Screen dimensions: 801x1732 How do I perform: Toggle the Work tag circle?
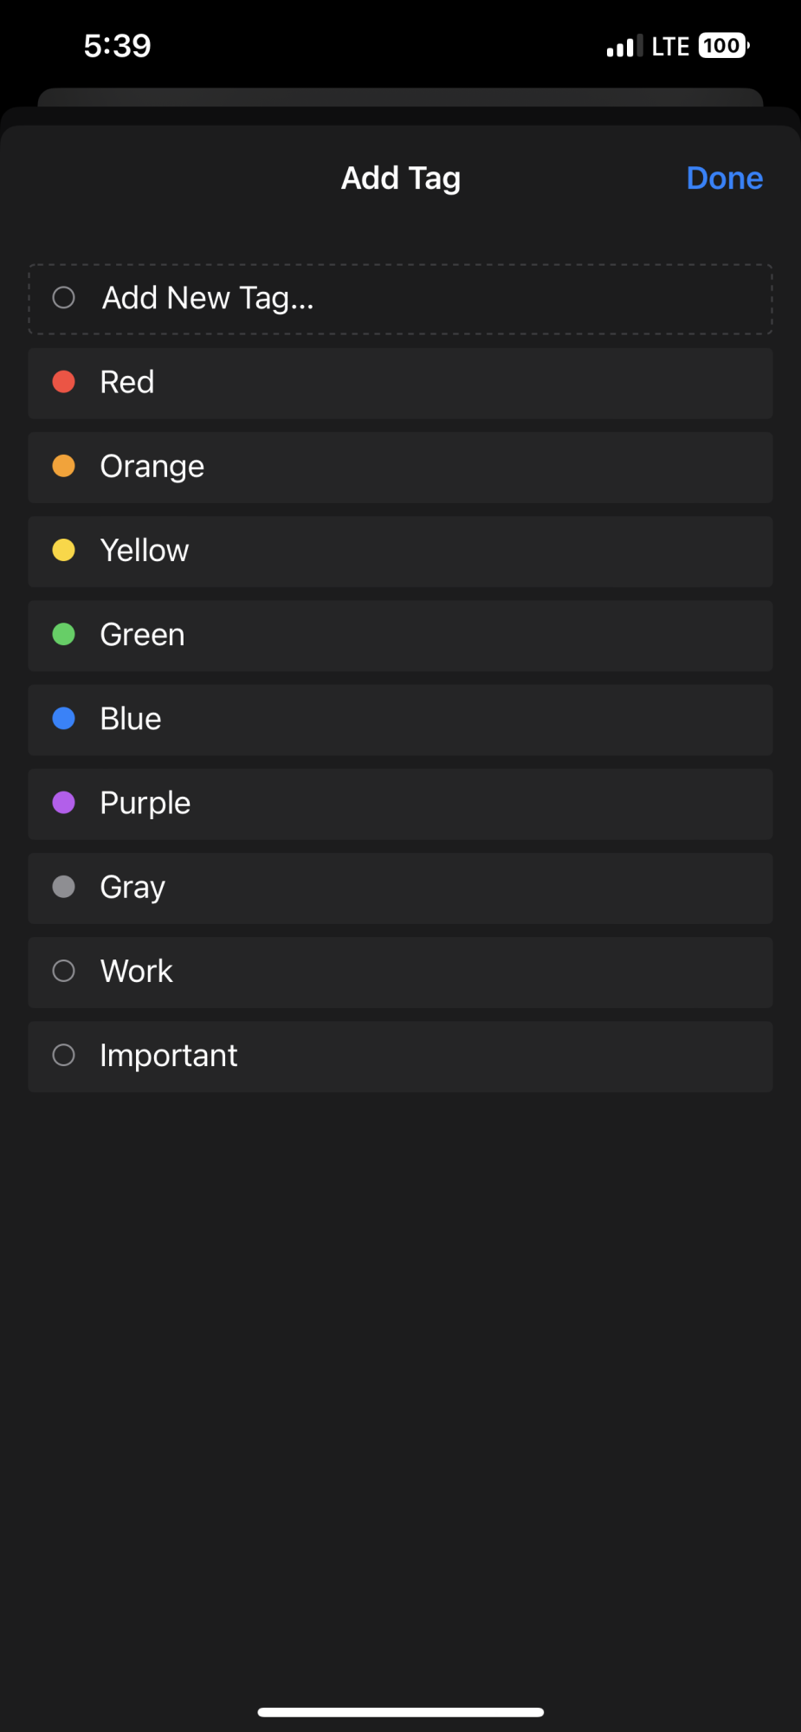coord(64,971)
